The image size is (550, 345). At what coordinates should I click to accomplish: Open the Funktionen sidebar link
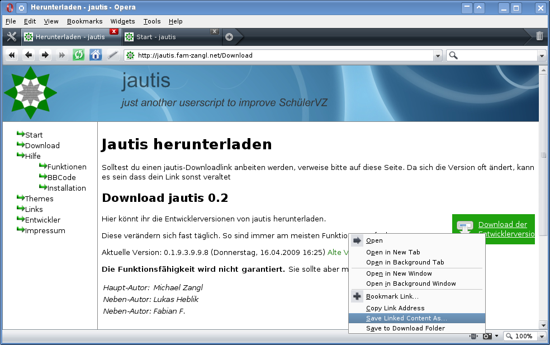point(67,167)
